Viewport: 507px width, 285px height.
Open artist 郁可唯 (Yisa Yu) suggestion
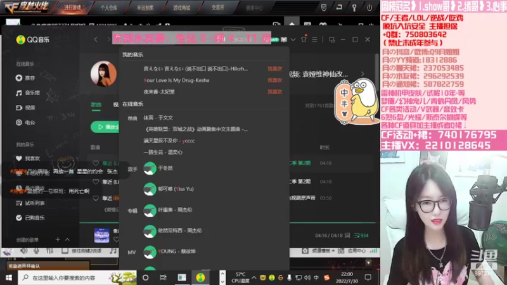pyautogui.click(x=169, y=189)
